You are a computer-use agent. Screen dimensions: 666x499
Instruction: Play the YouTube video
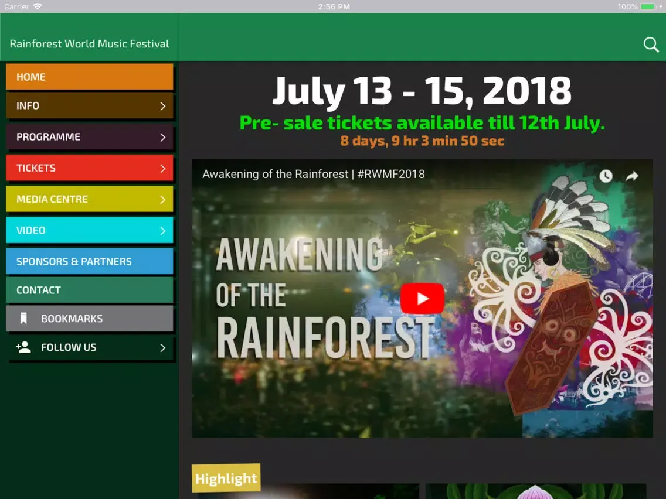point(422,298)
